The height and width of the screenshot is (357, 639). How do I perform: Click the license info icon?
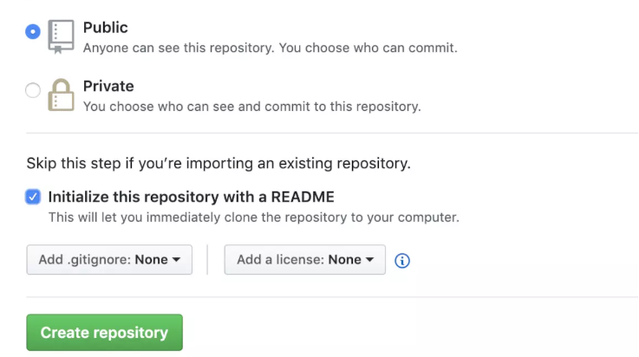click(401, 260)
